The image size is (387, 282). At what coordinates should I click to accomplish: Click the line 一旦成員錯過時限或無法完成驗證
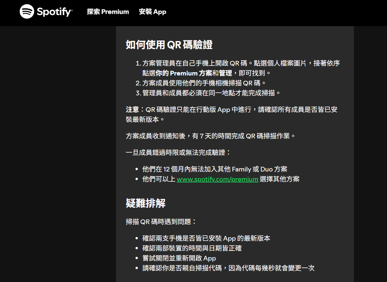click(x=178, y=153)
